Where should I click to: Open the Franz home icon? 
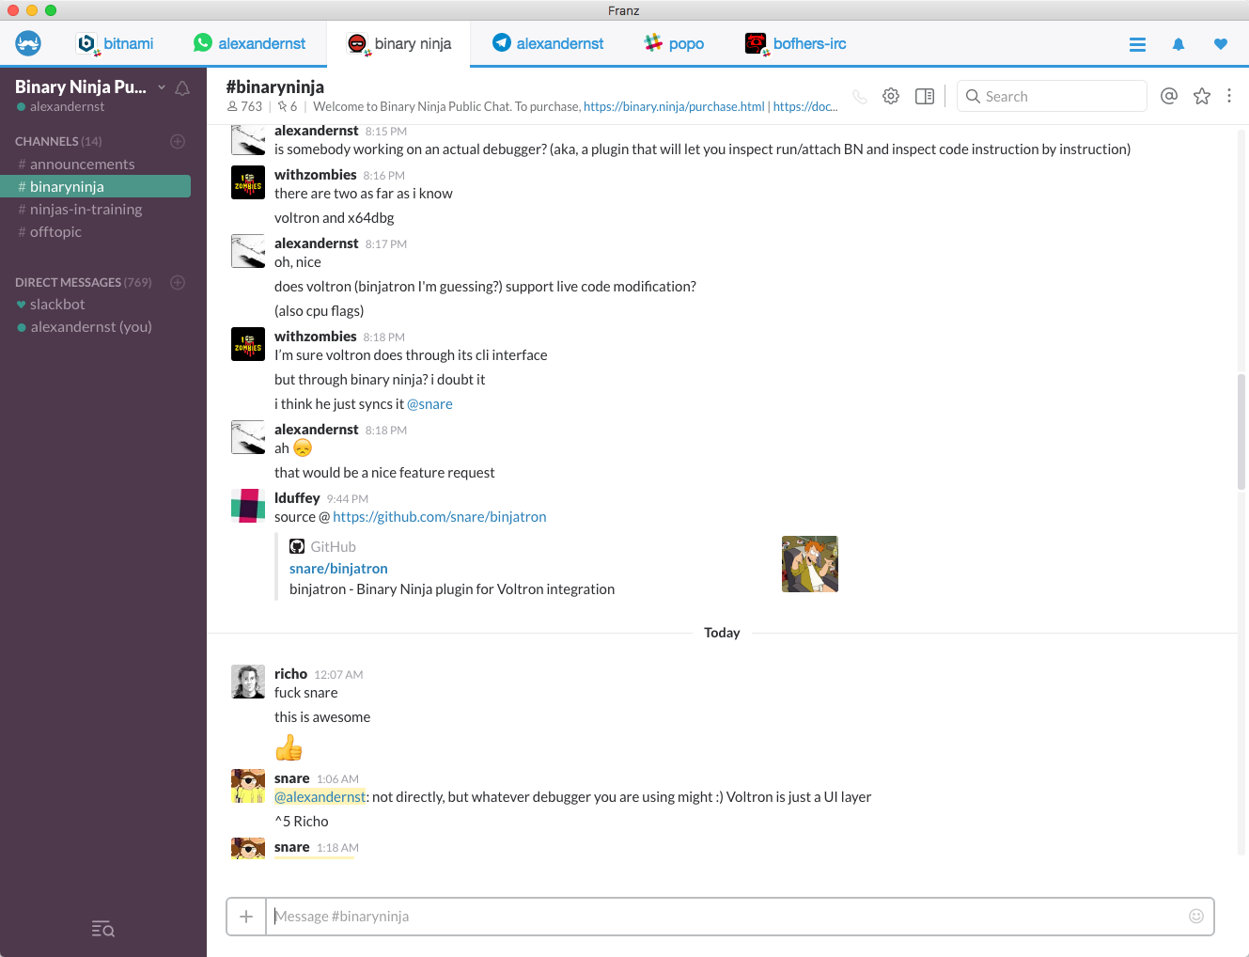[28, 43]
